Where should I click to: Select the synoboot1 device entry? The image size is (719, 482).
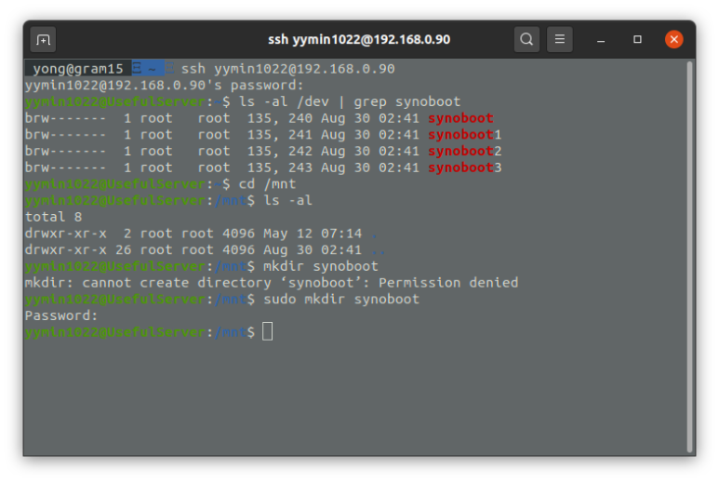(x=465, y=135)
